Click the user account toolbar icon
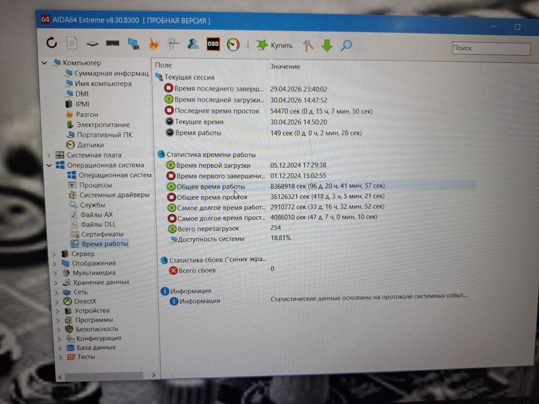This screenshot has height=404, width=539. pyautogui.click(x=193, y=44)
